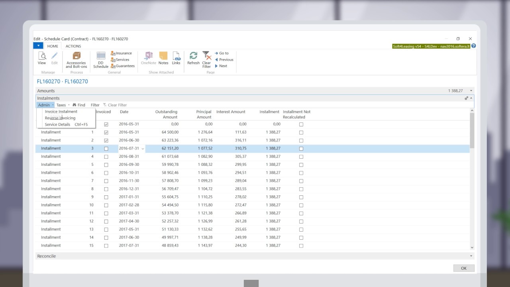This screenshot has width=510, height=287.
Task: Expand the Amounts section
Action: pyautogui.click(x=471, y=91)
